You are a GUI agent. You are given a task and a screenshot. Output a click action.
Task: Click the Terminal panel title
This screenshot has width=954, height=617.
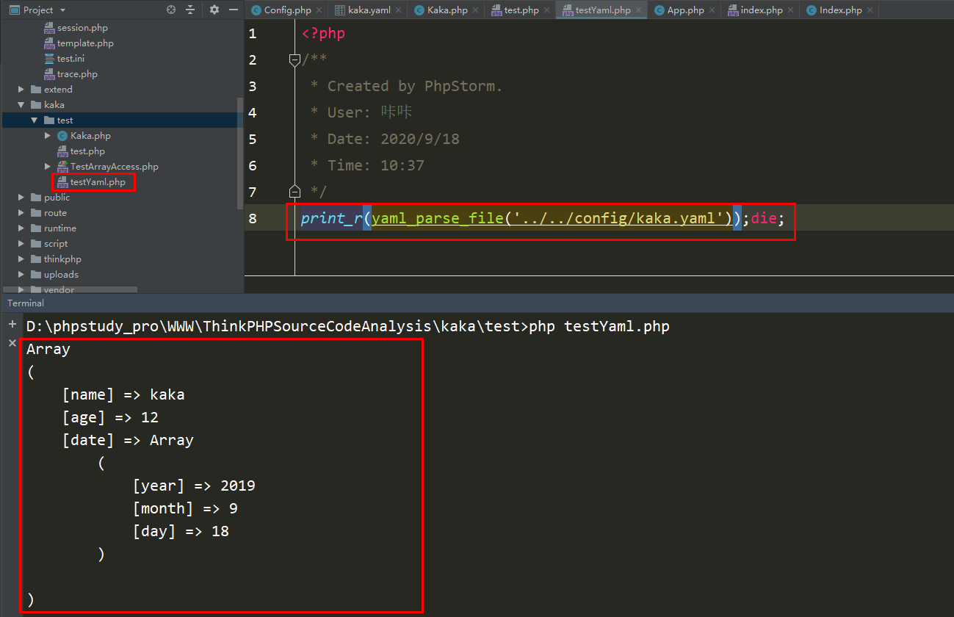click(26, 303)
